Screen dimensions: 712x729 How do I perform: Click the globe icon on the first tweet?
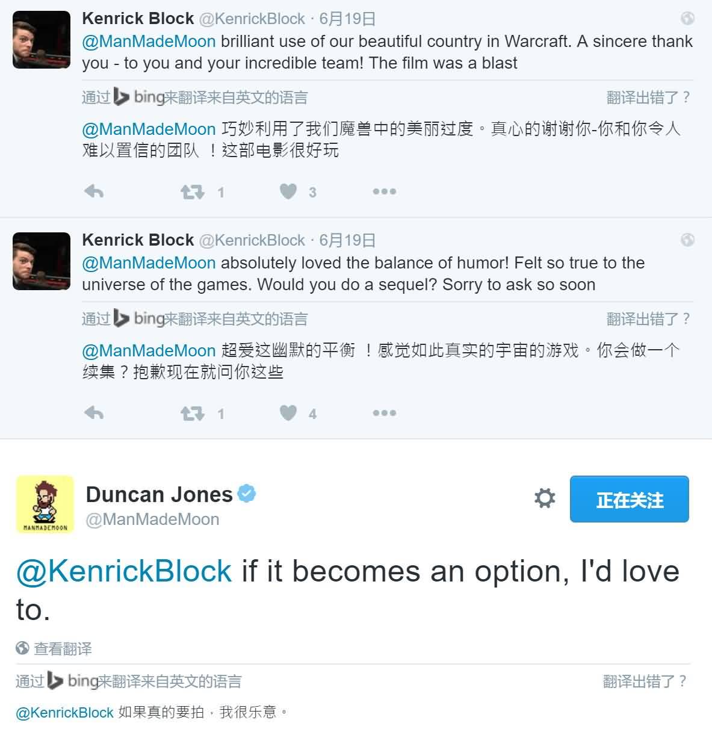(x=687, y=19)
